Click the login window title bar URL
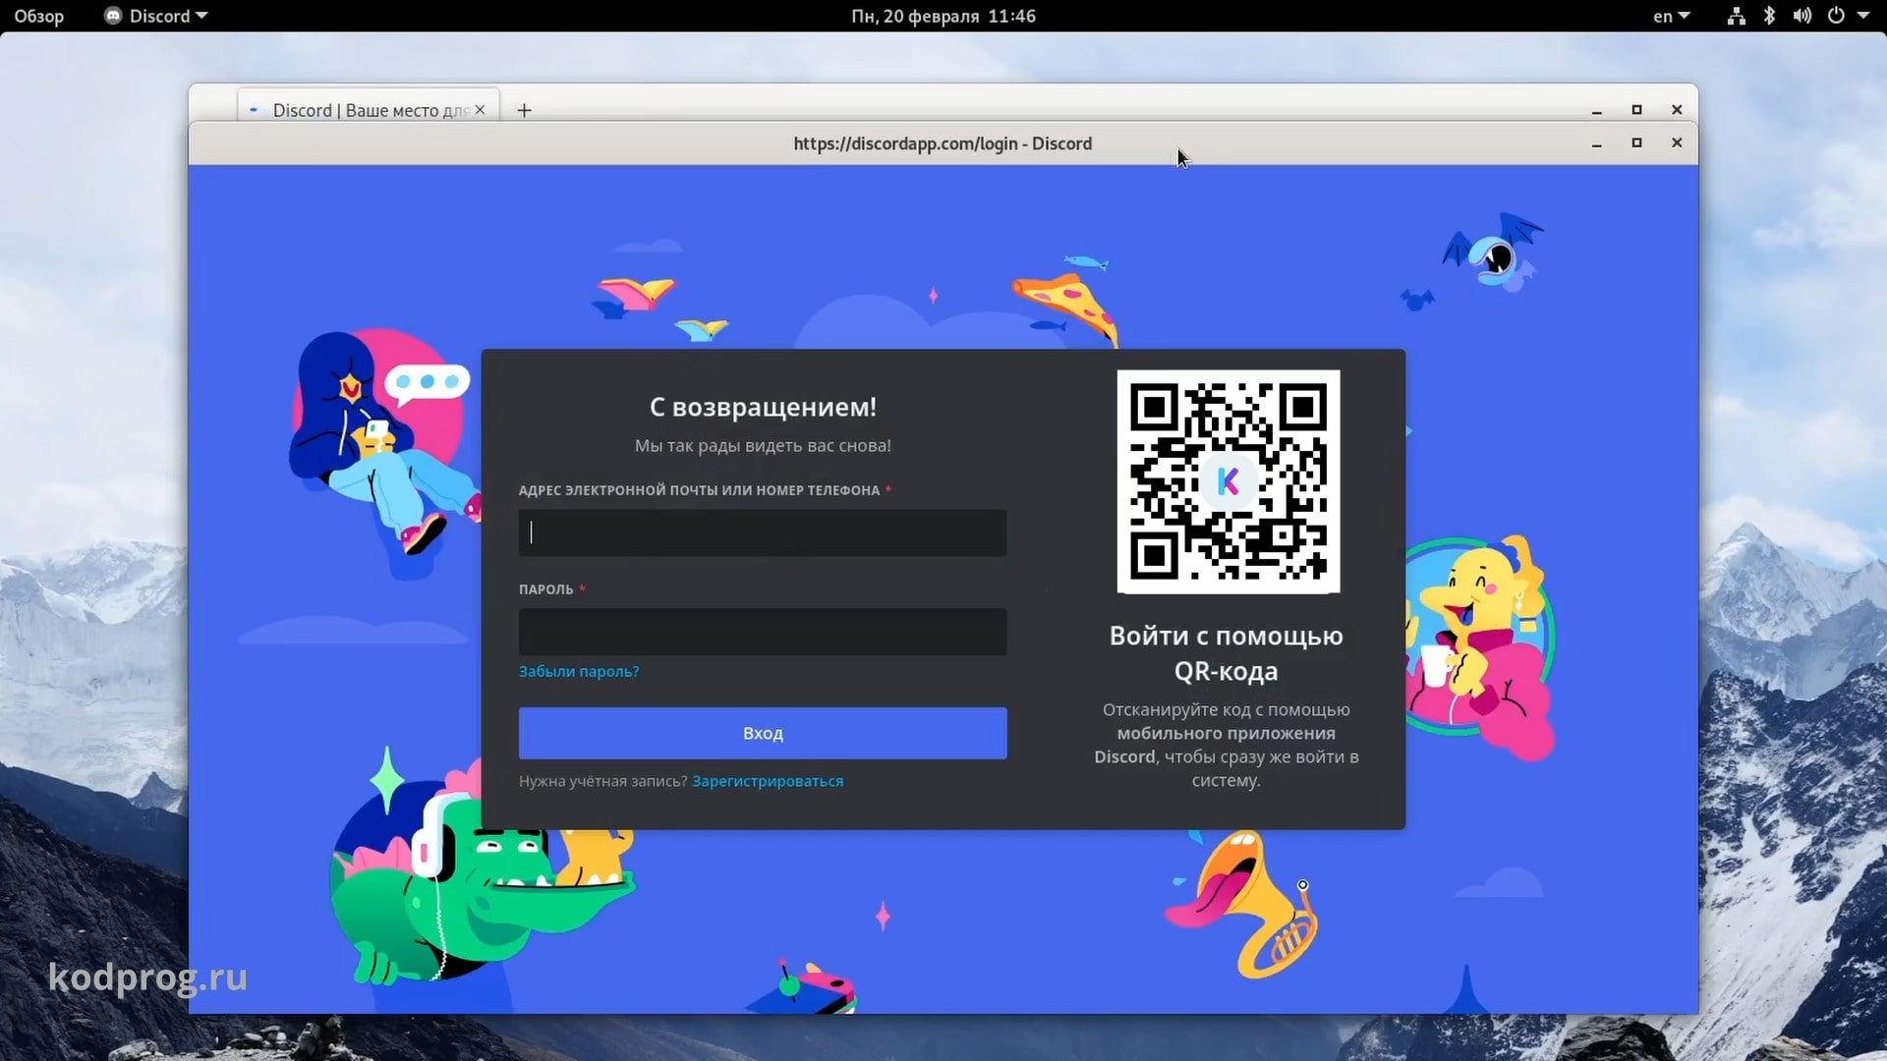 pyautogui.click(x=943, y=143)
